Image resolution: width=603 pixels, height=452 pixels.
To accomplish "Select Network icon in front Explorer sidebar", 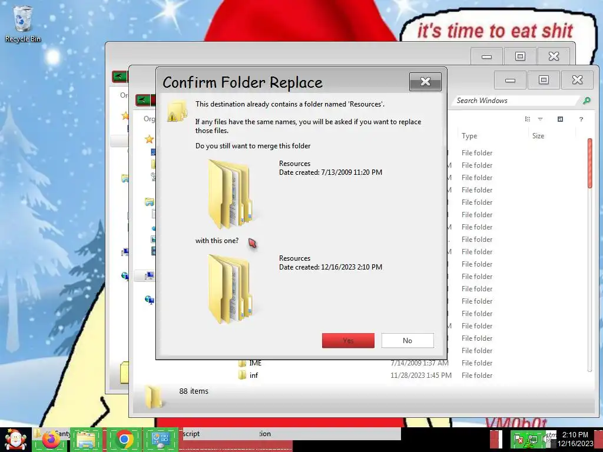I will tap(149, 300).
